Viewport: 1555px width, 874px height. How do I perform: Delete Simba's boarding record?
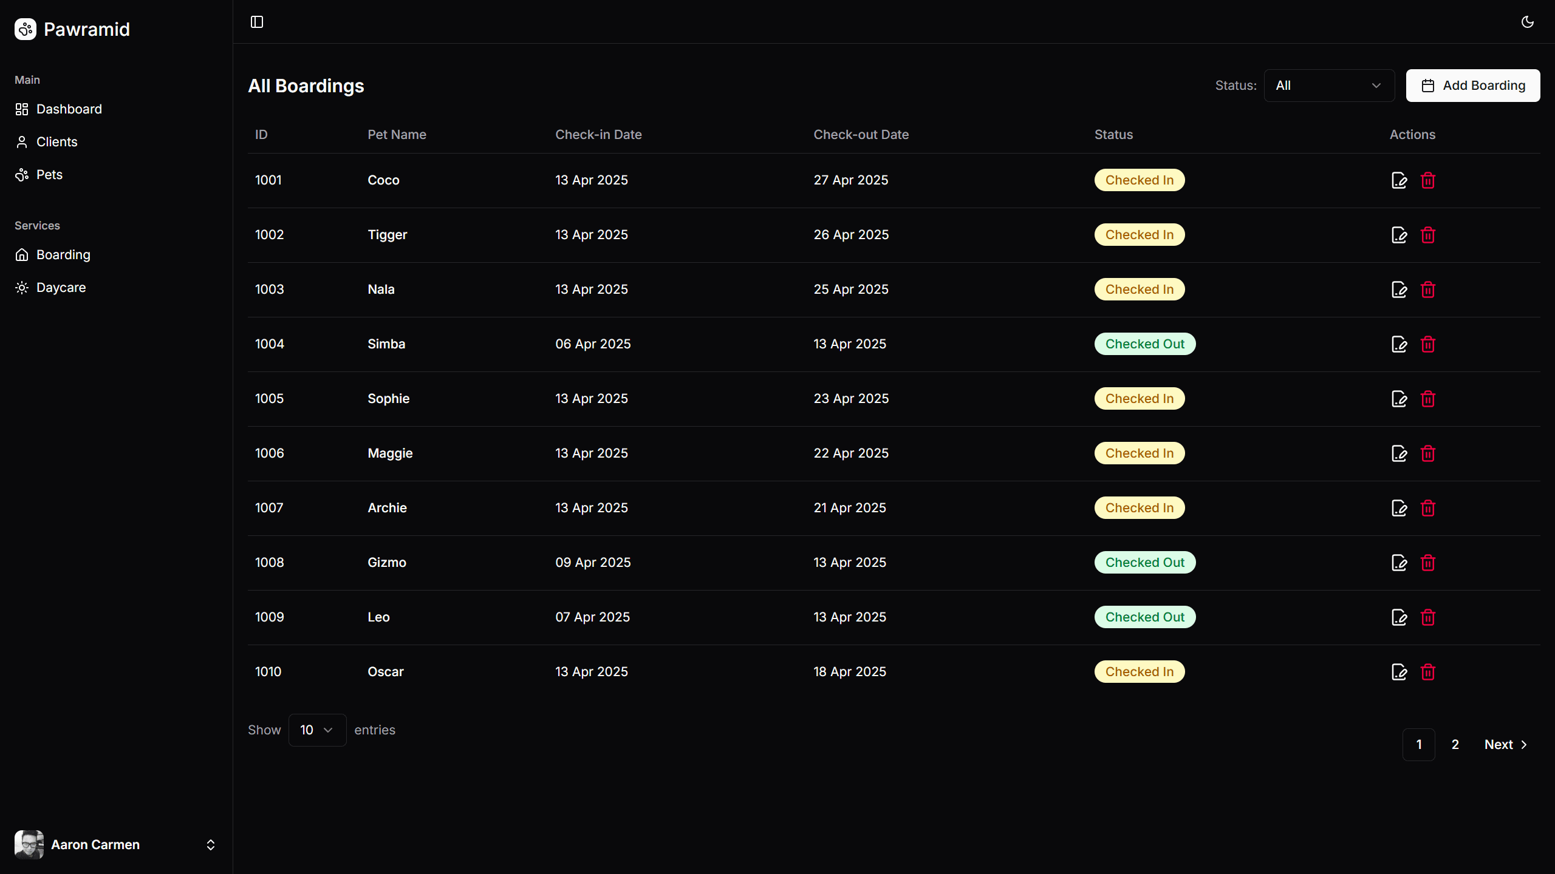(1428, 344)
